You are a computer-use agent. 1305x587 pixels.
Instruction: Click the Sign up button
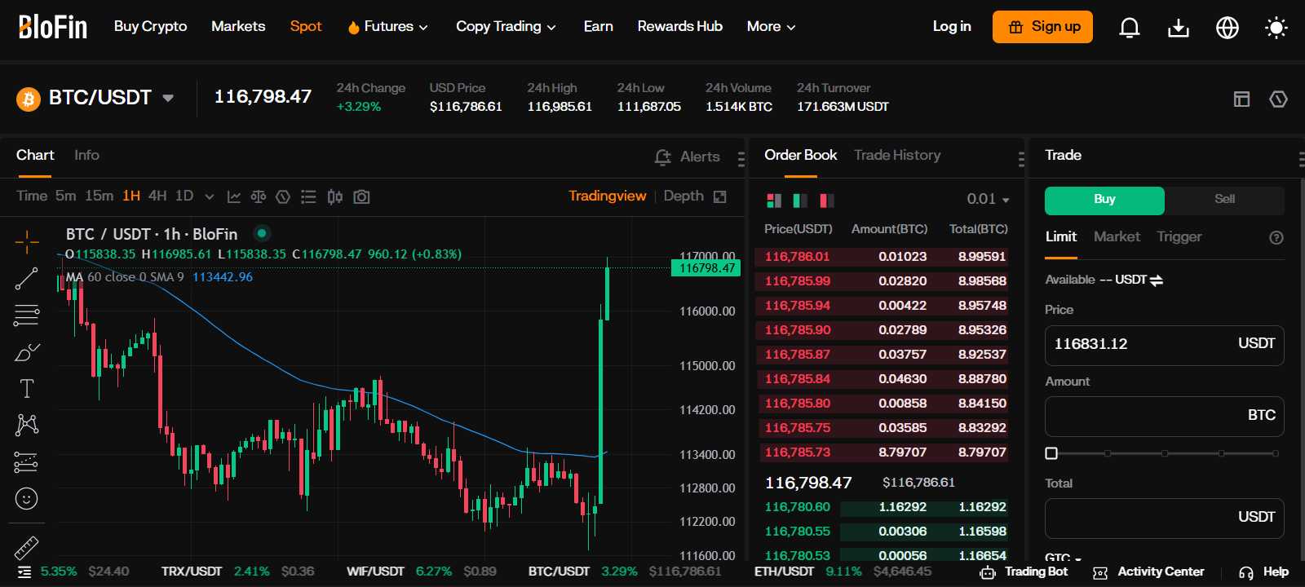click(1042, 27)
